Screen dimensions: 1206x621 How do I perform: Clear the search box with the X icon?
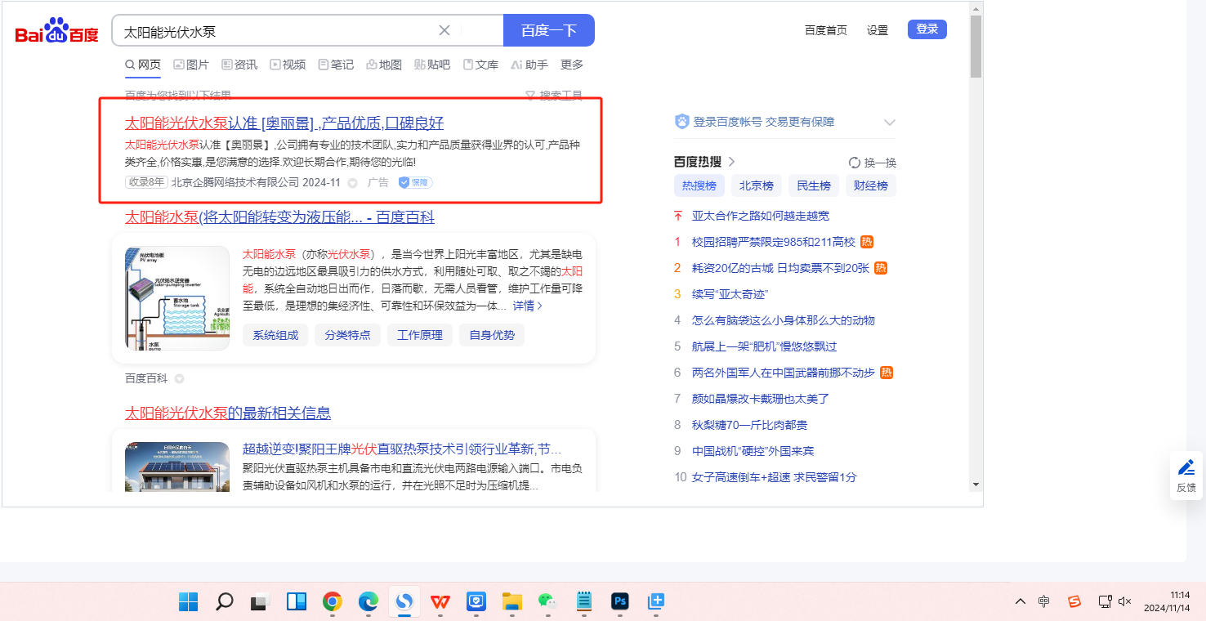coord(444,30)
